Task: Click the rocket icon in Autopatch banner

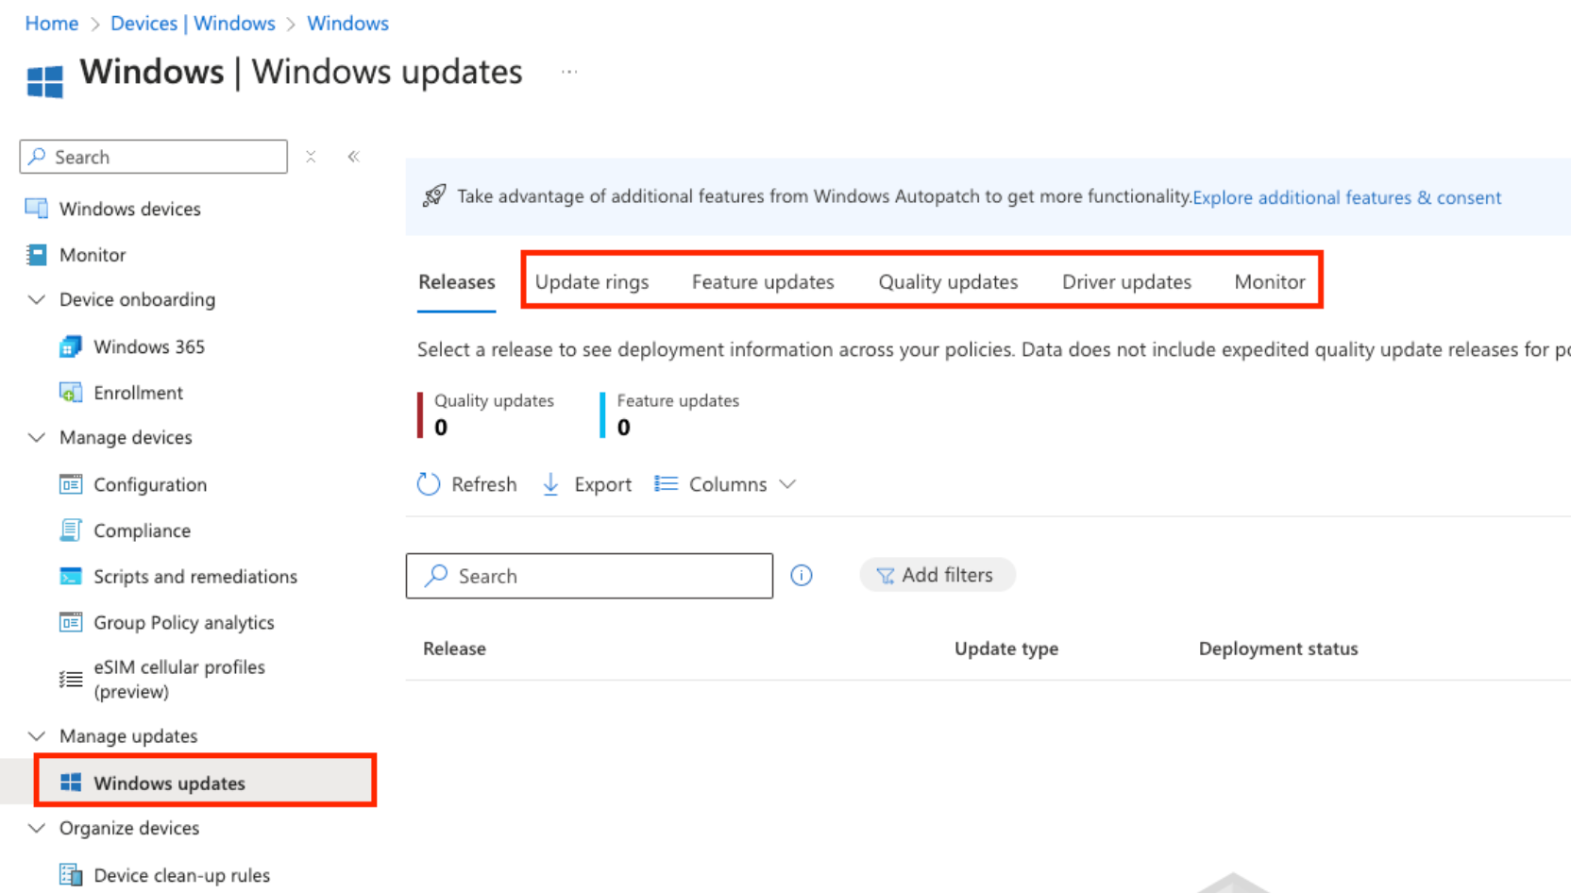Action: point(434,195)
